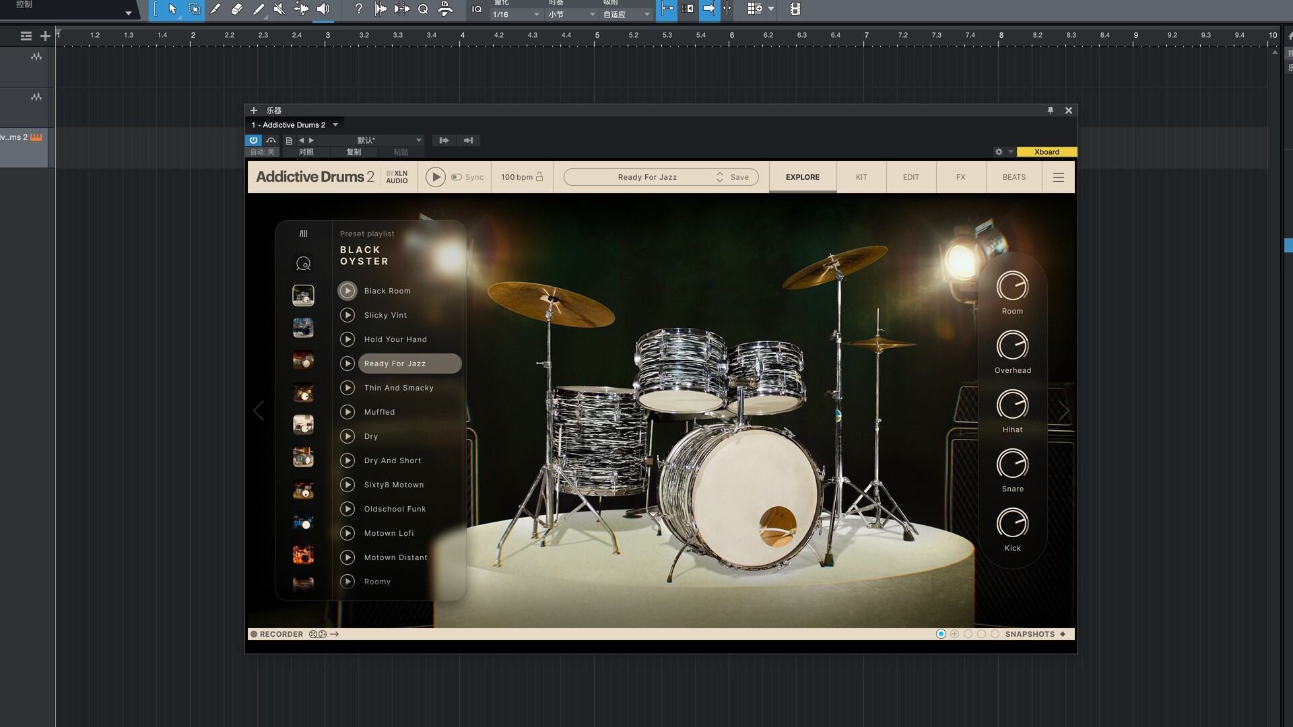The image size is (1293, 727).
Task: Activate the Mute tool
Action: (x=279, y=9)
